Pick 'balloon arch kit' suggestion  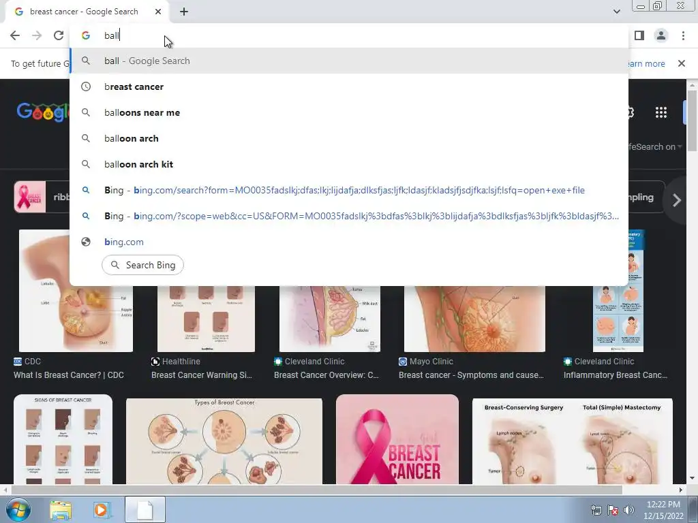pos(349,164)
